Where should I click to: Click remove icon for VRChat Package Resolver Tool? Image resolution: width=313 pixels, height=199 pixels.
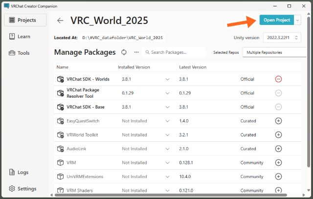pos(278,93)
